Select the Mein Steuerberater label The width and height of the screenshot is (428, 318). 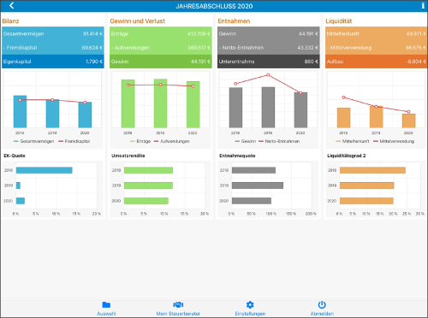coord(178,314)
